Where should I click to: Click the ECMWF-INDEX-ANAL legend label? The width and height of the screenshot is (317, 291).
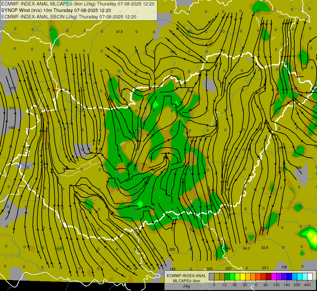tap(187, 276)
